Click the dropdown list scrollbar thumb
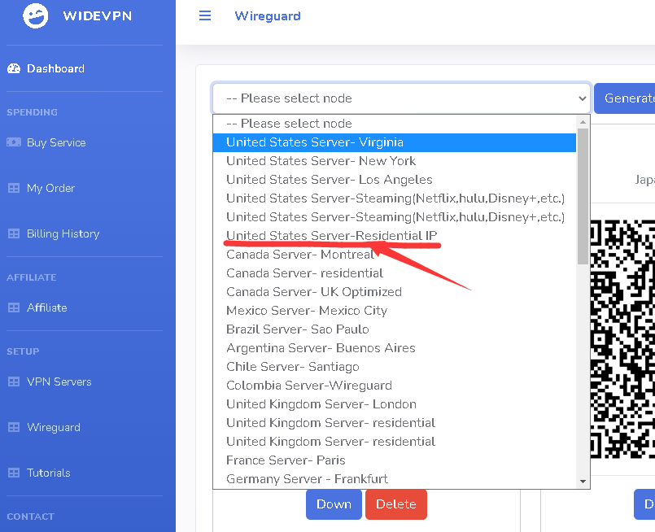Viewport: 655px width, 532px height. (583, 196)
